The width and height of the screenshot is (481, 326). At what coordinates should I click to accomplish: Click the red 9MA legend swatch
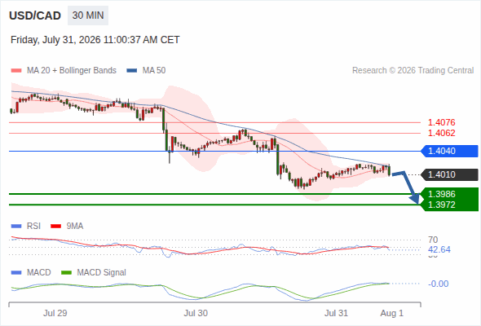[55, 227]
